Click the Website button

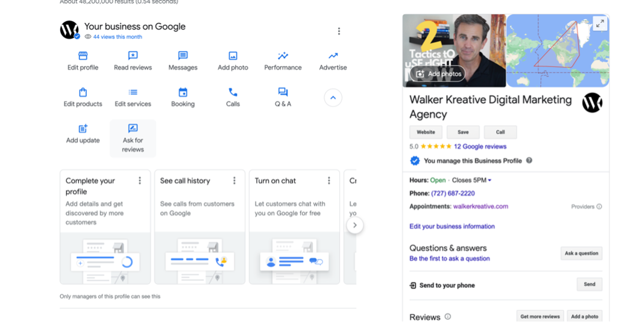[x=426, y=132]
